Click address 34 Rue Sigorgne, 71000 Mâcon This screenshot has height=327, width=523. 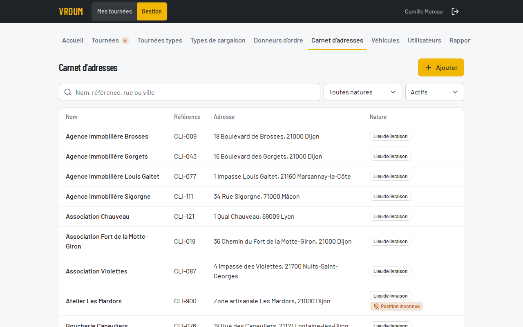tap(257, 196)
